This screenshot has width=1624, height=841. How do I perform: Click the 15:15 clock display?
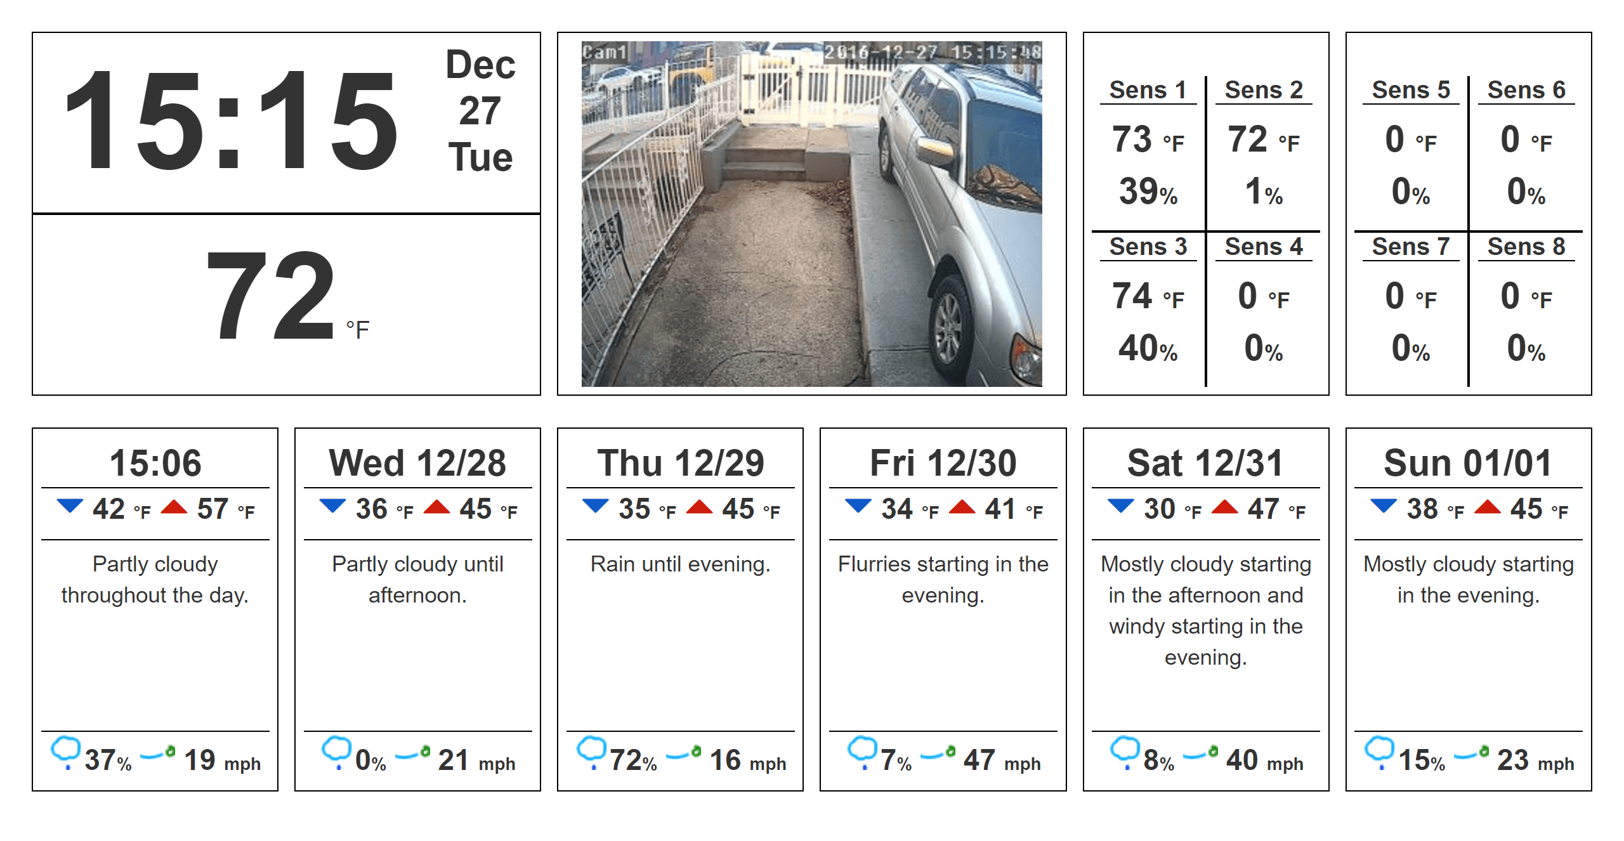click(231, 122)
